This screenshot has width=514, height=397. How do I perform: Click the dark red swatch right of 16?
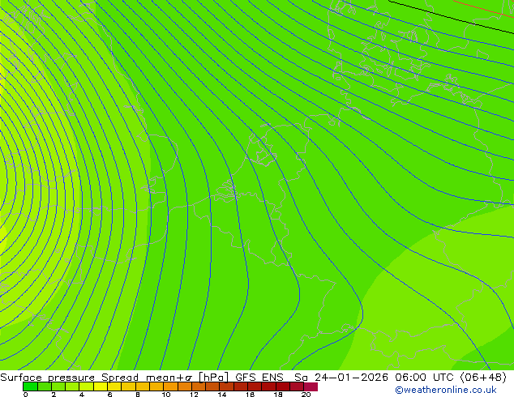[x=255, y=386]
